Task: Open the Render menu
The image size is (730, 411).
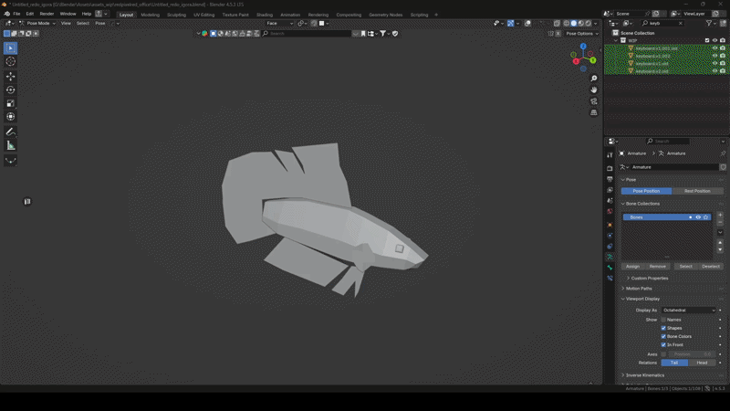Action: [x=47, y=14]
